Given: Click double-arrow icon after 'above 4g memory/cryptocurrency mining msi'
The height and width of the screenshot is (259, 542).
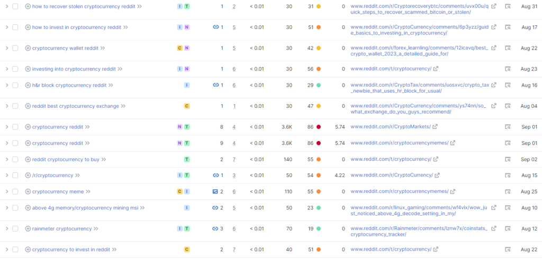Looking at the screenshot, I should pyautogui.click(x=142, y=208).
